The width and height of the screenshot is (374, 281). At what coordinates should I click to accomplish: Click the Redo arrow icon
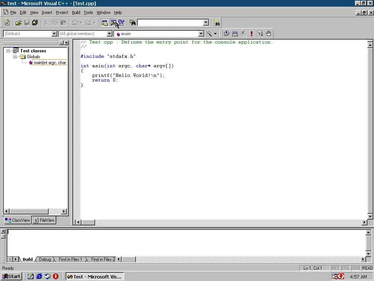pos(88,23)
